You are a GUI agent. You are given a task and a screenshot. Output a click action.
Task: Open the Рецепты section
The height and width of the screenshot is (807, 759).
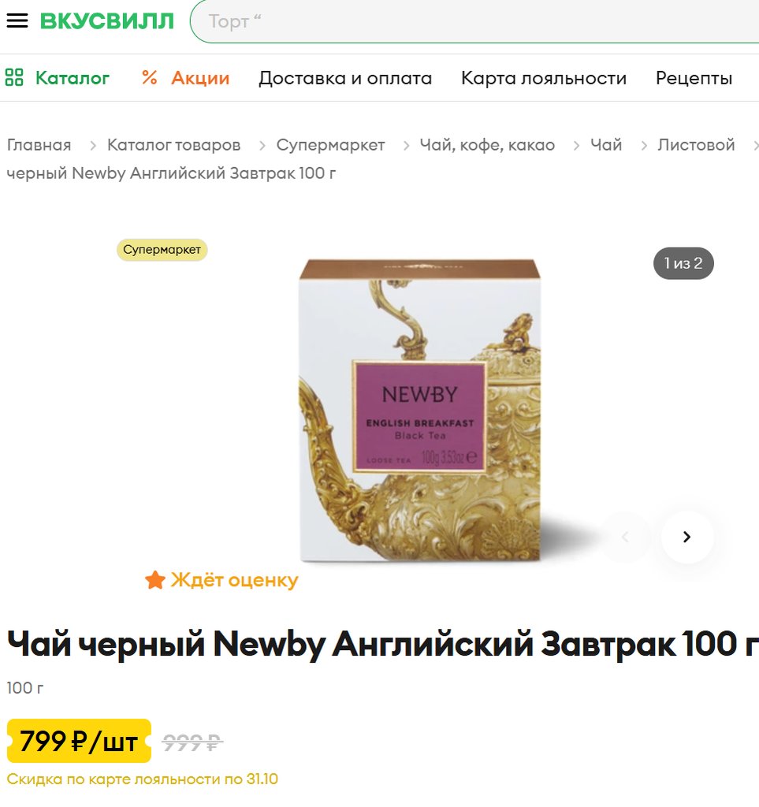point(694,78)
